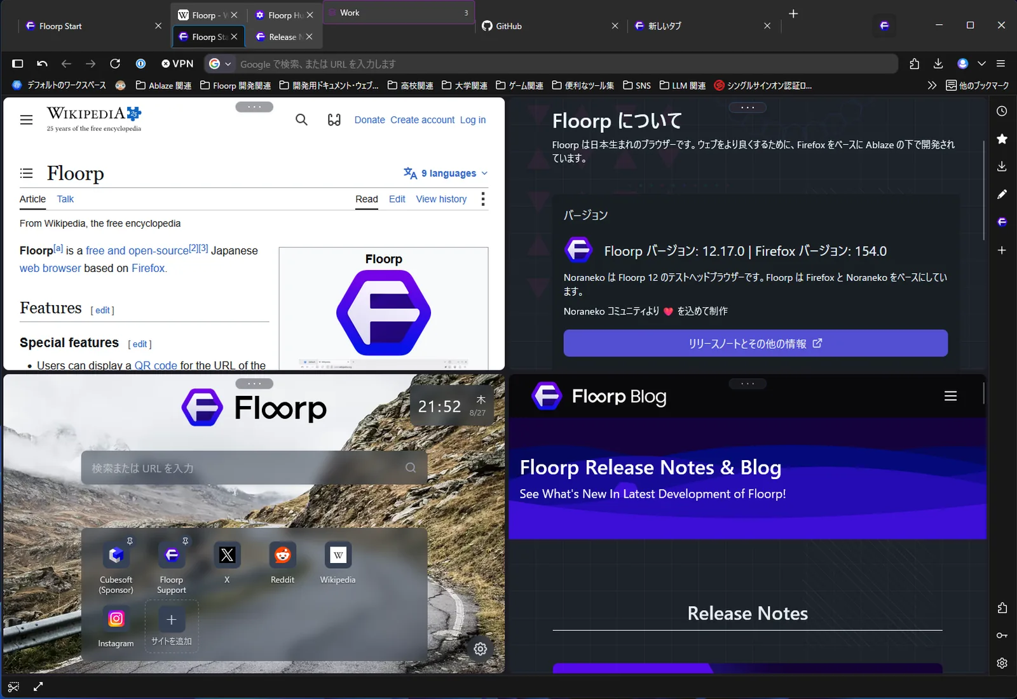Click the Floorp Start search input field
Image resolution: width=1017 pixels, height=699 pixels.
(254, 468)
